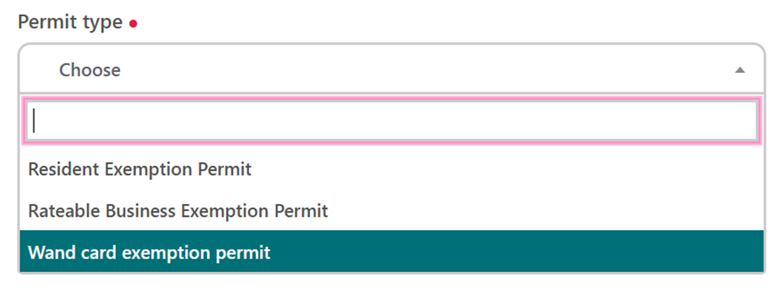Viewport: 778px width, 298px height.
Task: Select the middle permit list entry
Action: (178, 211)
